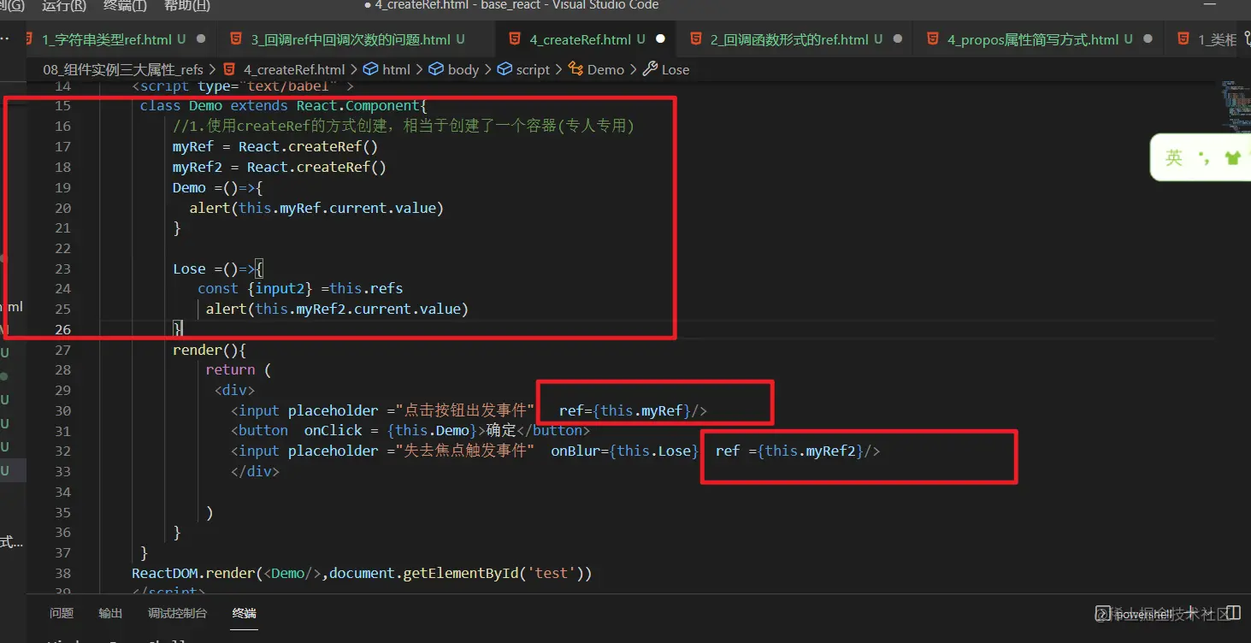Click the 'myRef2 = React.createRef()' line

pos(280,167)
